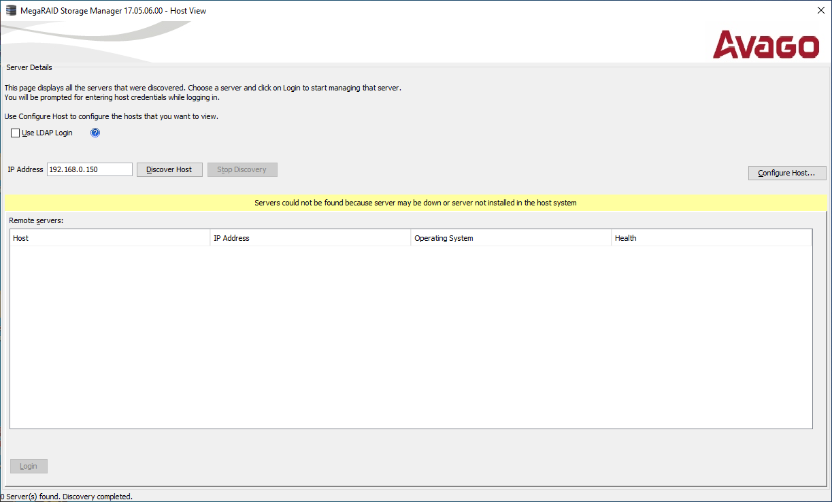Viewport: 832px width, 502px height.
Task: Click the disabled Login button
Action: click(29, 466)
